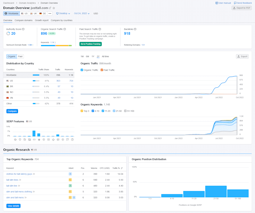Image resolution: width=255 pixels, height=213 pixels.
Task: Click the Send feedback chat icon
Action: [235, 3]
